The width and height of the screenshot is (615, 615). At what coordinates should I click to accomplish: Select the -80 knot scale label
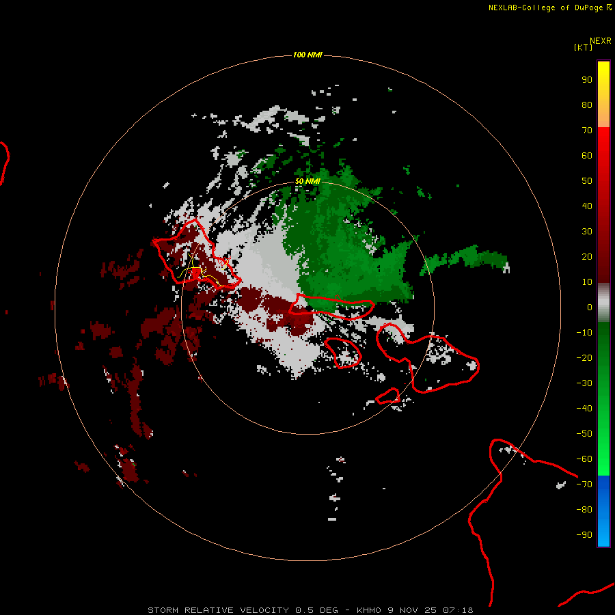584,510
